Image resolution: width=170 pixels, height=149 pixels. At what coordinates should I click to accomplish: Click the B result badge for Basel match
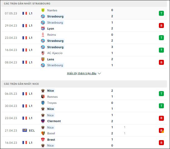(161, 130)
